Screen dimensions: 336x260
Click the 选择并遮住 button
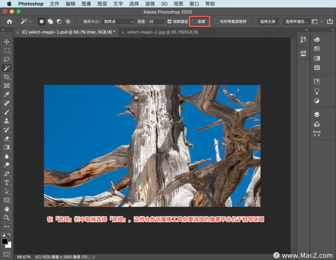(x=296, y=21)
